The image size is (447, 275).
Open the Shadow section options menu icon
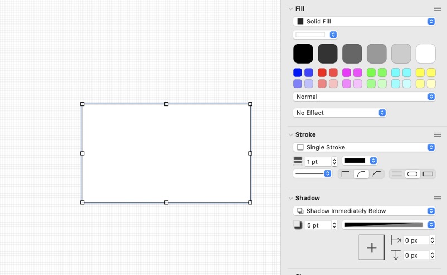click(438, 198)
